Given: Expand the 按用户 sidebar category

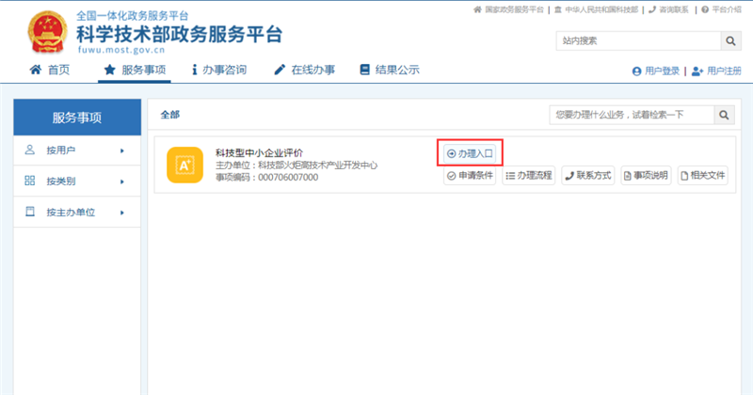Looking at the screenshot, I should coord(77,150).
